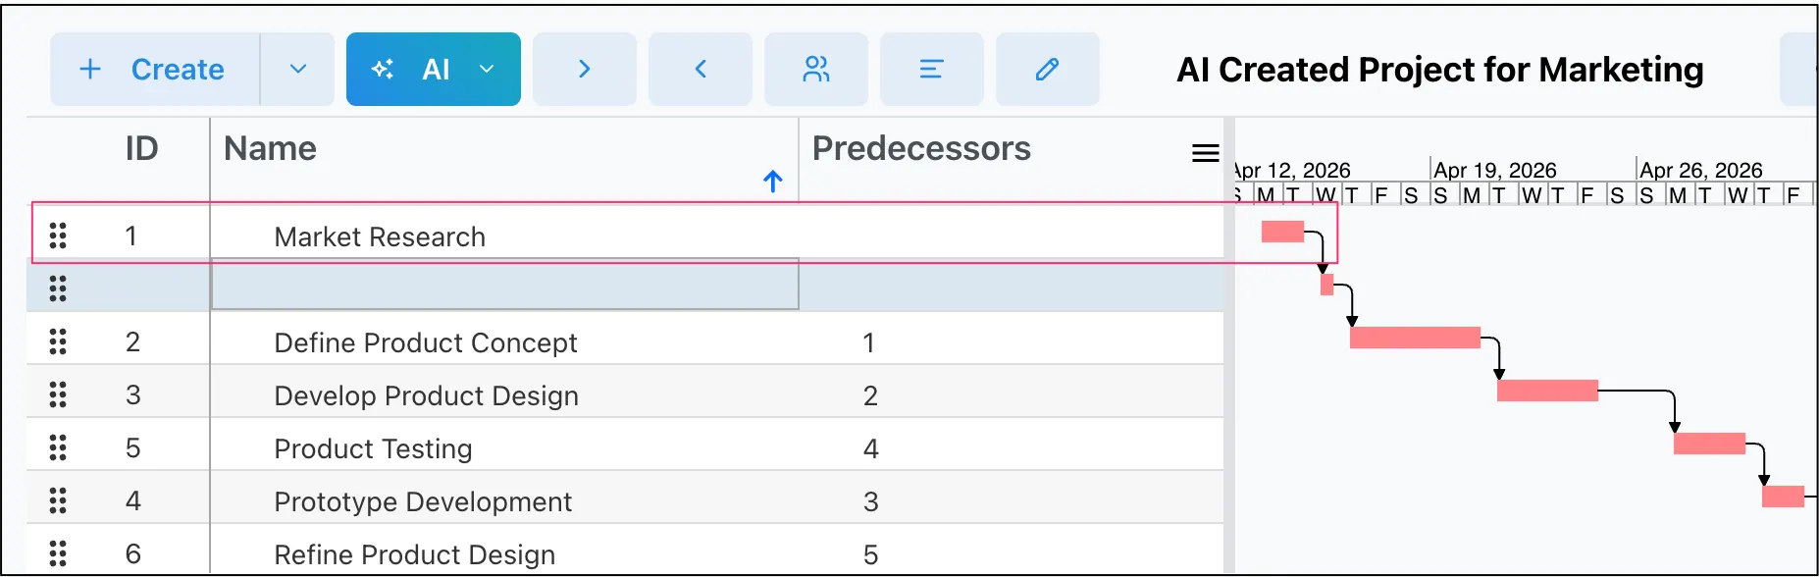Click drag handle on Product Testing row

coord(58,447)
